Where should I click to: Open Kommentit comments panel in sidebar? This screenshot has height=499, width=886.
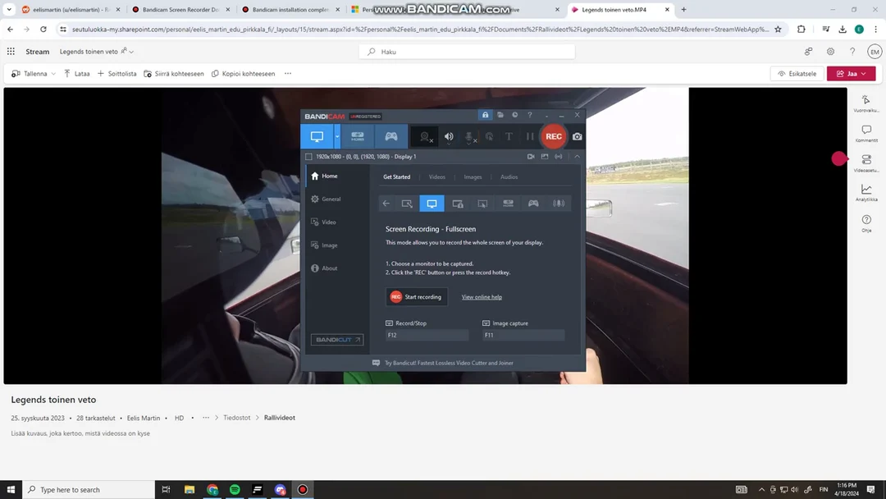pos(866,133)
